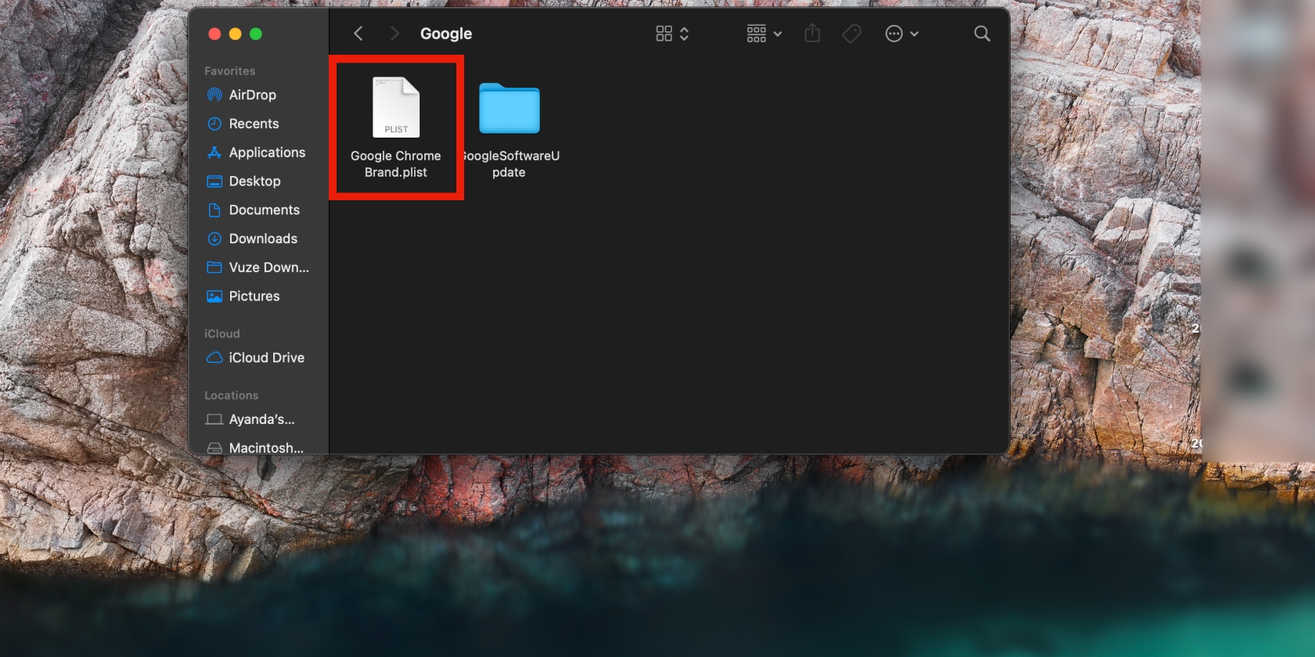Minimize the Finder window with yellow button

(x=235, y=34)
